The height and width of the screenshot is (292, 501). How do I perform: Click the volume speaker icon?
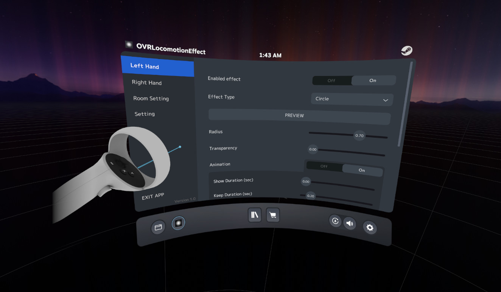(x=350, y=224)
